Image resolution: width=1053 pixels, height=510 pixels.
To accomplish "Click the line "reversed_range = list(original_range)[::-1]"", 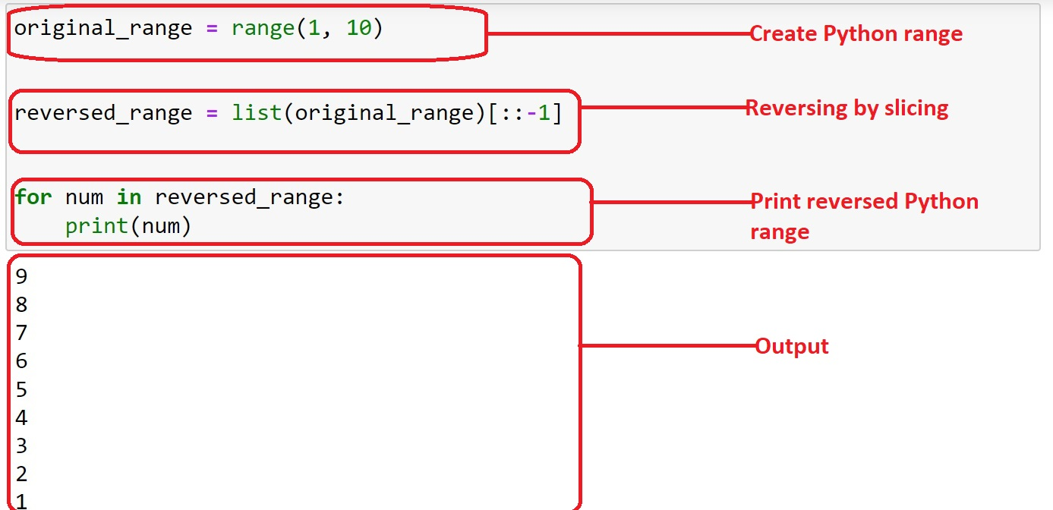I will point(288,114).
